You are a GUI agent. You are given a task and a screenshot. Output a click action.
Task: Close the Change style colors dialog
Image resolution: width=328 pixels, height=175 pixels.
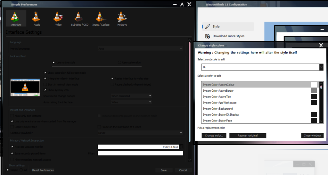[321, 45]
